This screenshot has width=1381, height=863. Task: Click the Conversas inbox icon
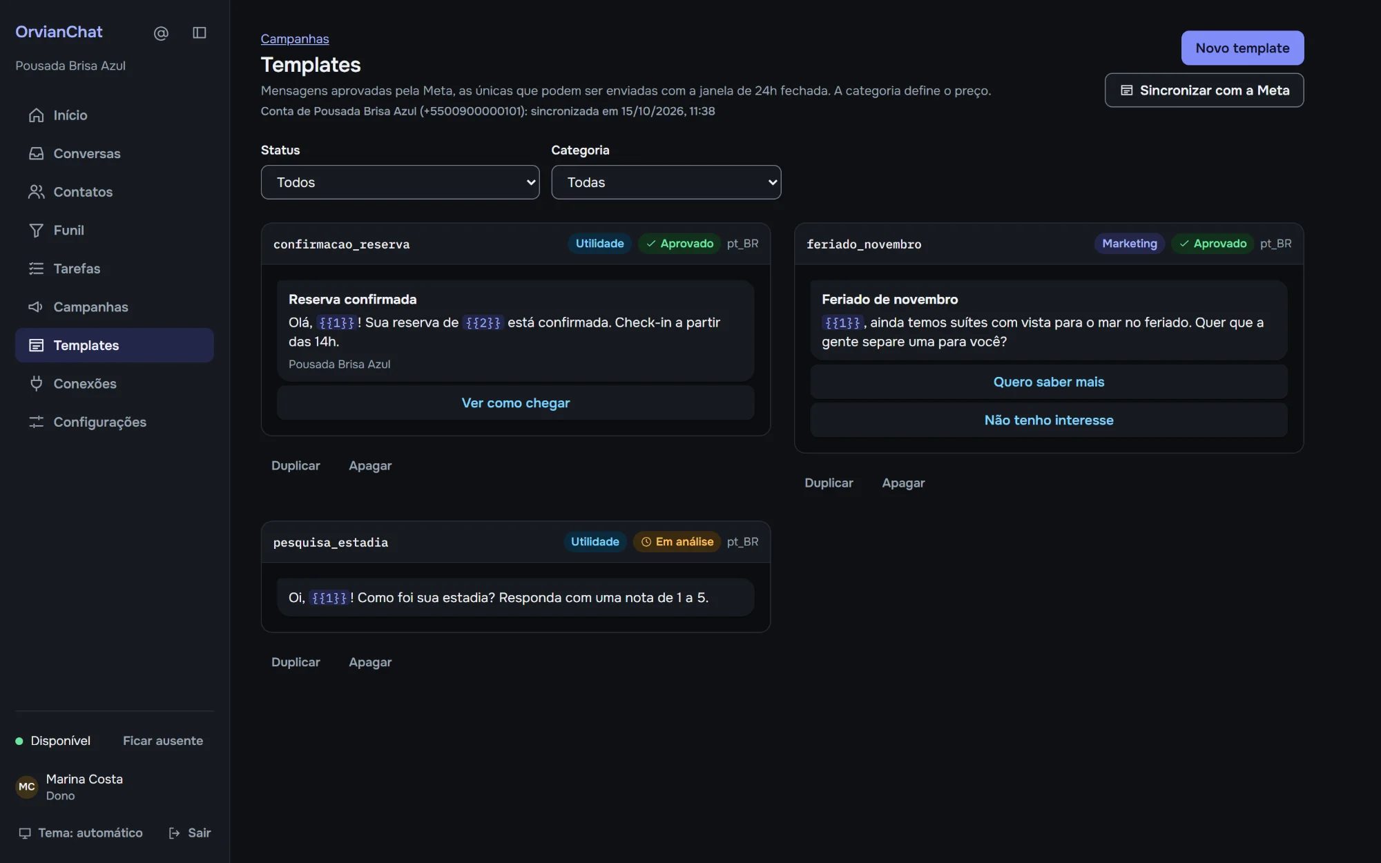36,153
